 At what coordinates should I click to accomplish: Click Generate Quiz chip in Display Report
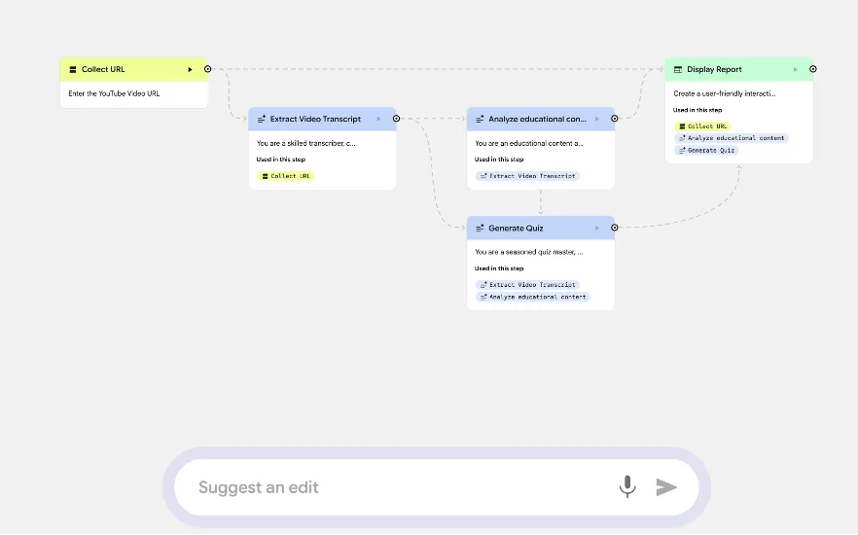tap(707, 151)
